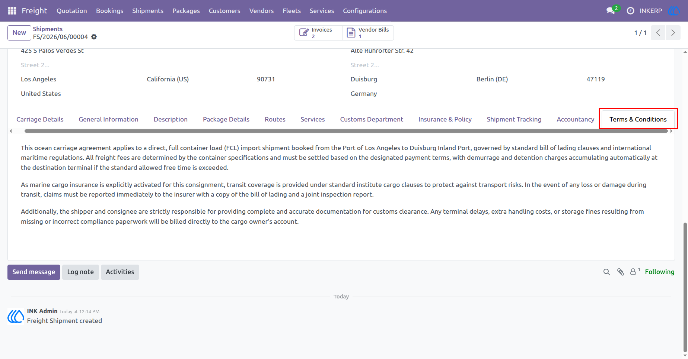Open the Configurations menu
Viewport: 688px width, 359px height.
pos(365,11)
